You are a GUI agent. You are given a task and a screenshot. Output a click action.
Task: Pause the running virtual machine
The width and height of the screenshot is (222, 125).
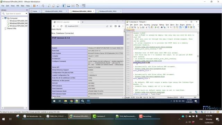click(34, 6)
